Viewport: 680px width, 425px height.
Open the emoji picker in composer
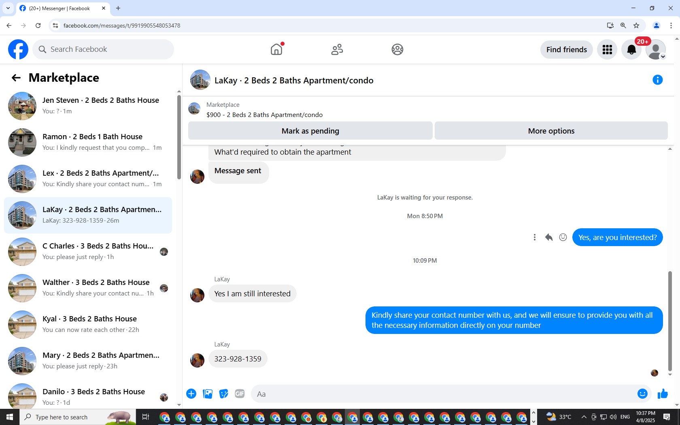click(642, 394)
